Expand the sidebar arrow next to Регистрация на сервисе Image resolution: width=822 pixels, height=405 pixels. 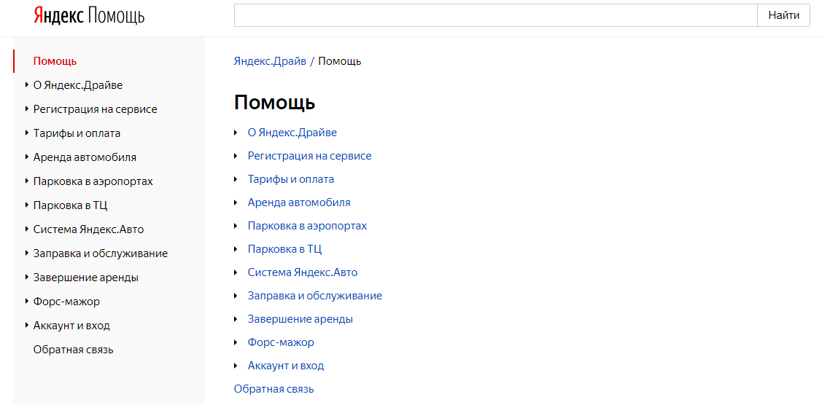pyautogui.click(x=27, y=109)
